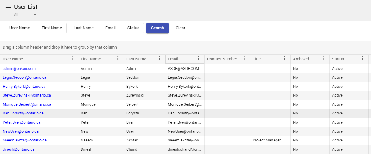Select the User Name search filter field

coord(19,28)
